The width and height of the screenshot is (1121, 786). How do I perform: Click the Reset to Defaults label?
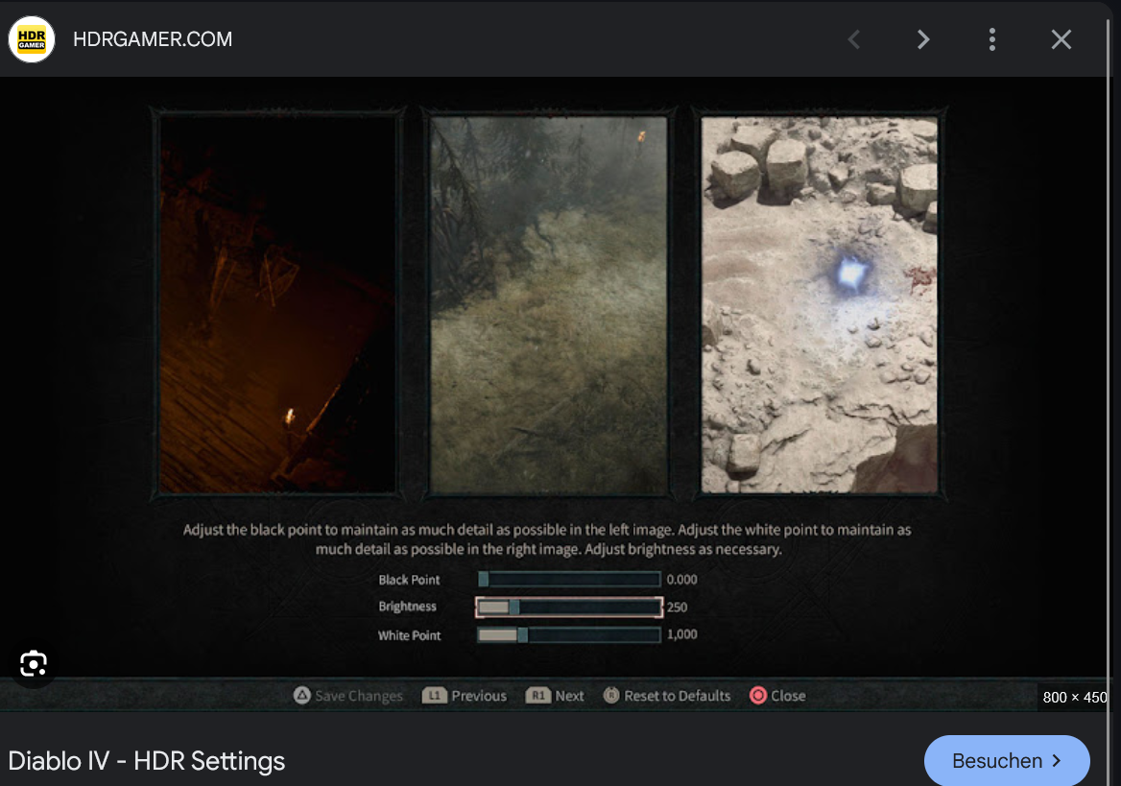677,696
